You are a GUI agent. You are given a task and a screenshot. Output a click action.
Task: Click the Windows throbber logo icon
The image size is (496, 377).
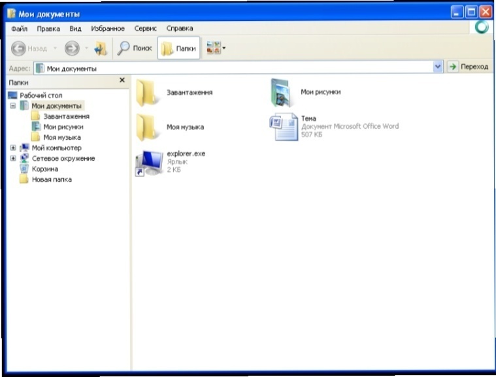point(482,27)
